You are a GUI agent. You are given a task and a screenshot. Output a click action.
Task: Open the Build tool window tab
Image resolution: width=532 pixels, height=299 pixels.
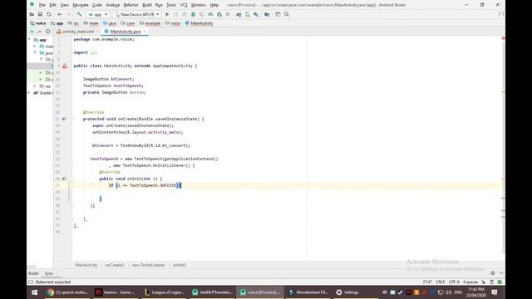point(33,273)
